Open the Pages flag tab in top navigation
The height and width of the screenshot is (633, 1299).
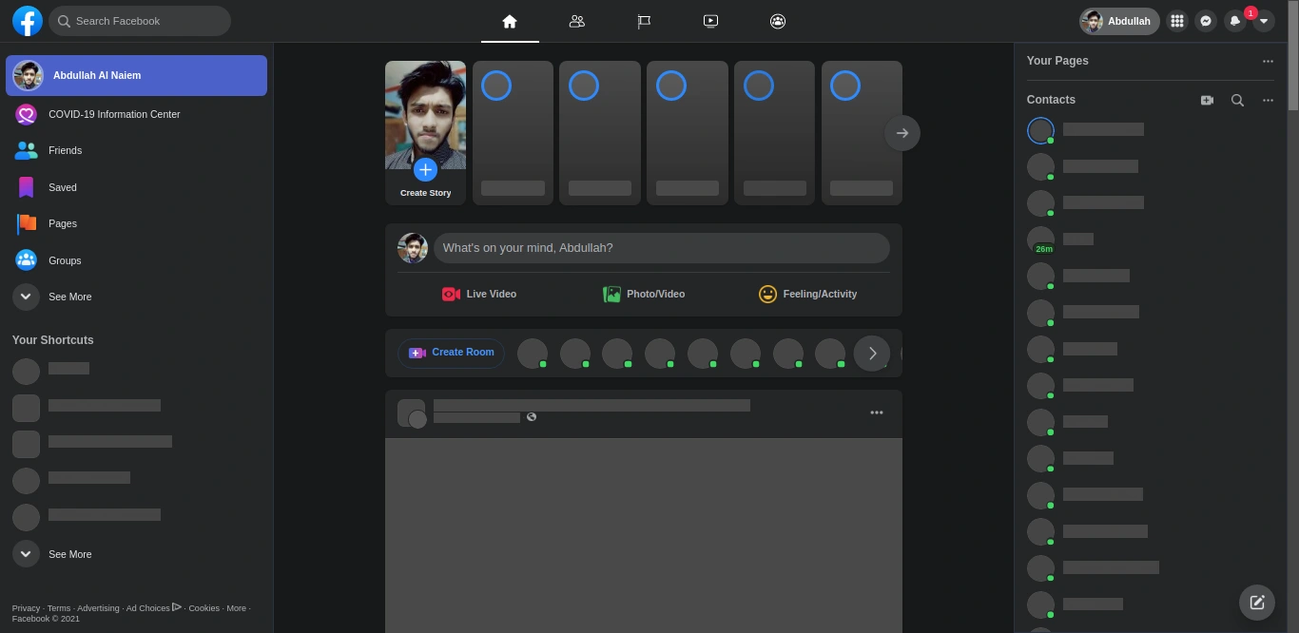pos(644,21)
